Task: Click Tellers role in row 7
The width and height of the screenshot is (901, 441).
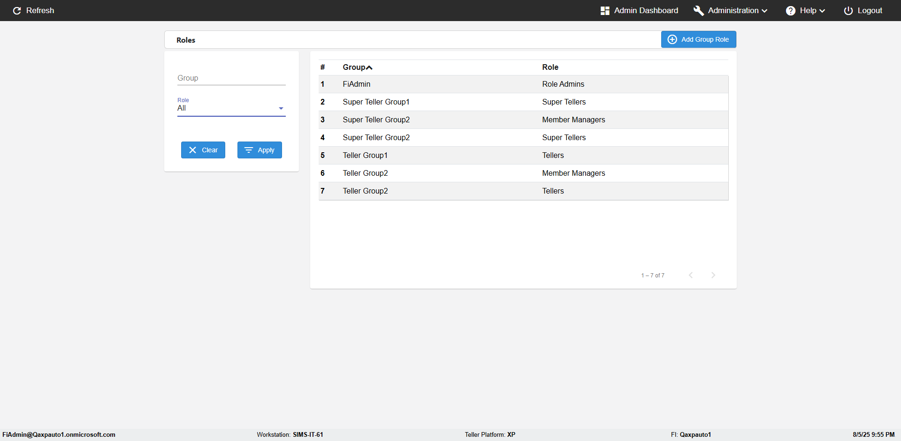Action: (x=553, y=191)
